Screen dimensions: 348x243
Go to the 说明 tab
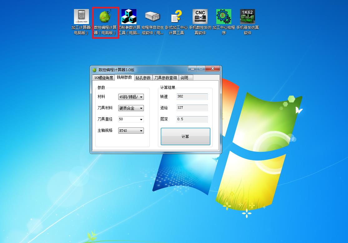point(184,78)
